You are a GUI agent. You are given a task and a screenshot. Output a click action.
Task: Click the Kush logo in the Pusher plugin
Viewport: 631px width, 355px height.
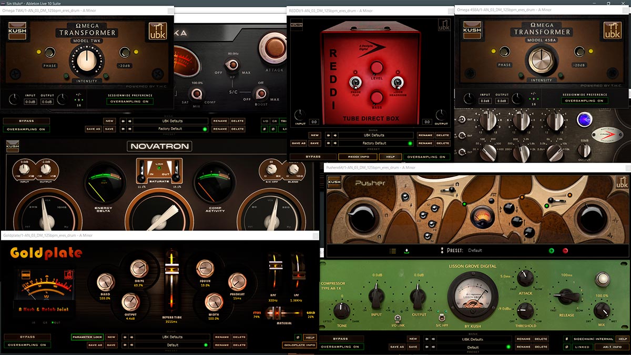pyautogui.click(x=334, y=182)
